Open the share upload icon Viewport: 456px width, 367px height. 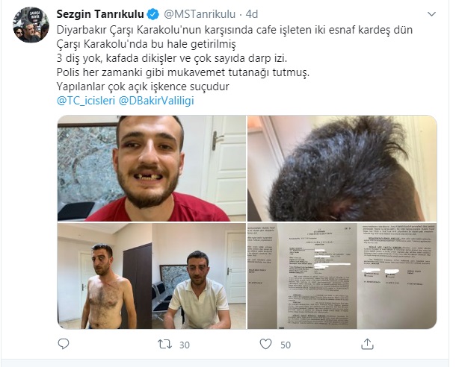click(367, 344)
